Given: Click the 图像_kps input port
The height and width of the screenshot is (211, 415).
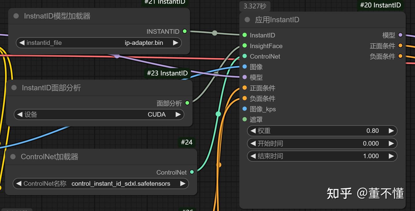Looking at the screenshot, I should [245, 109].
